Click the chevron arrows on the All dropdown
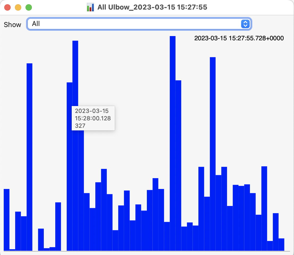 pyautogui.click(x=245, y=24)
